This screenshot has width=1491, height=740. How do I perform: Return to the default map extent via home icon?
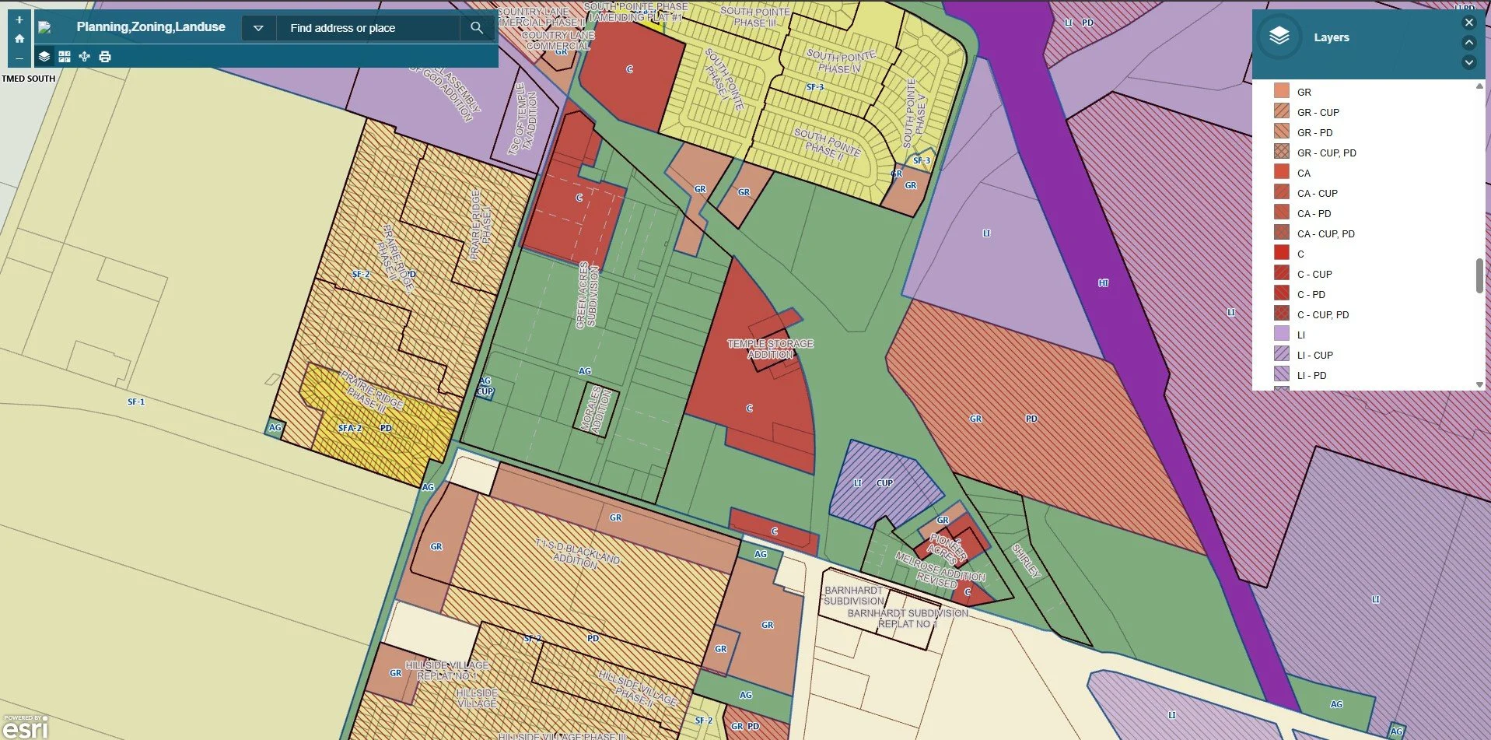[x=19, y=38]
